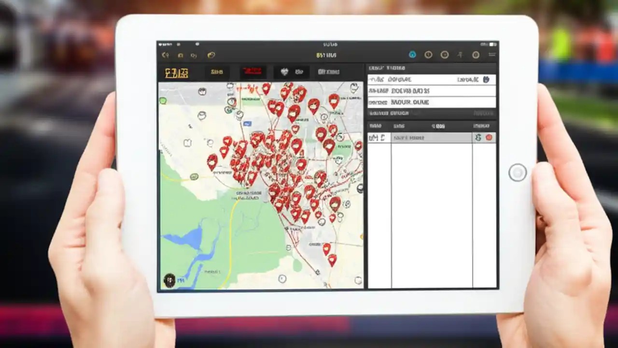This screenshot has width=618, height=348.
Task: Select the circular avatar at map bottom-left
Action: pos(170,281)
